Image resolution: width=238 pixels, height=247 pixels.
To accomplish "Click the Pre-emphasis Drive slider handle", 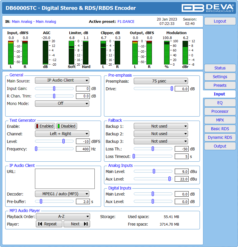I will (x=172, y=89).
